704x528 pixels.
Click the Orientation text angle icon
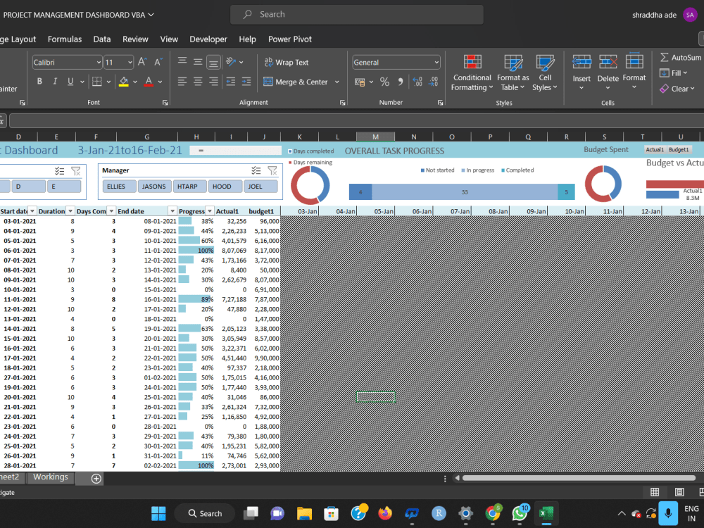pos(231,61)
